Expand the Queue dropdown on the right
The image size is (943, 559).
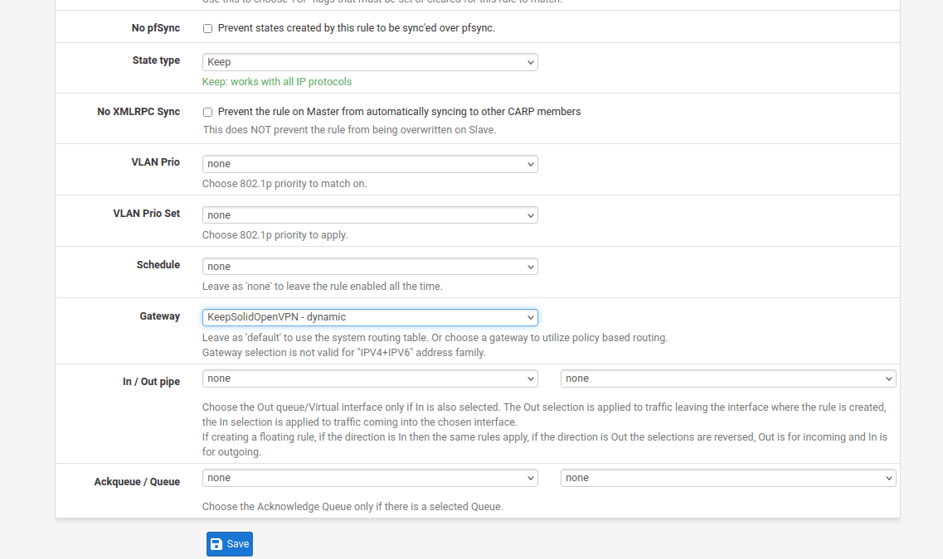[x=728, y=478]
